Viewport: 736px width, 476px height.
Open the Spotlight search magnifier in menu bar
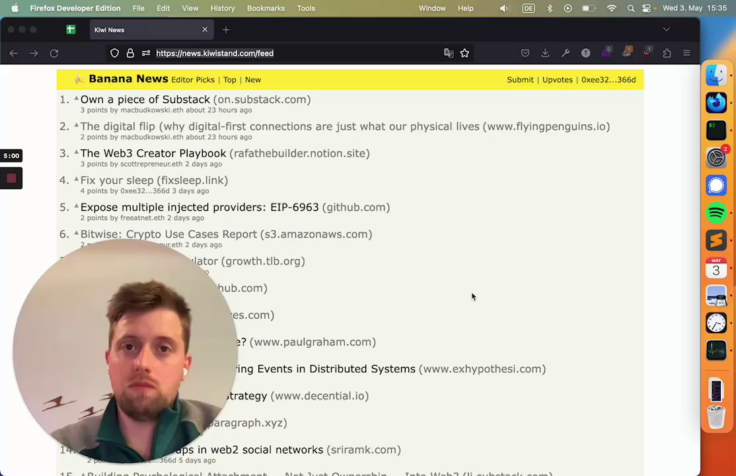[x=631, y=9]
